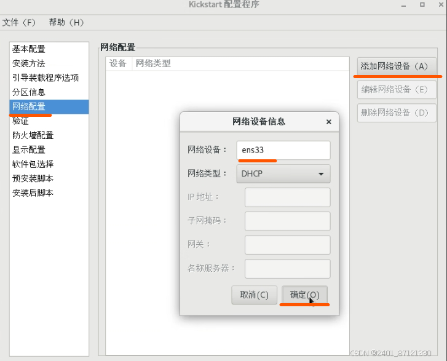Click the IP 地址 input field
This screenshot has height=361, width=447.
(x=287, y=197)
